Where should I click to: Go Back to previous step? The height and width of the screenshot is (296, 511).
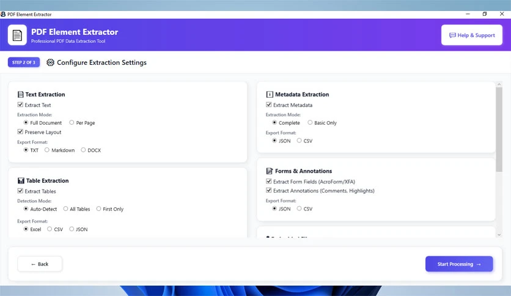[40, 264]
